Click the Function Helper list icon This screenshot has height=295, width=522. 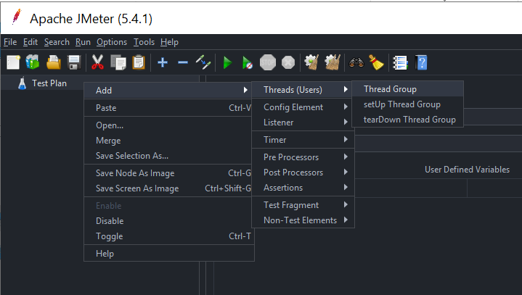pyautogui.click(x=400, y=62)
